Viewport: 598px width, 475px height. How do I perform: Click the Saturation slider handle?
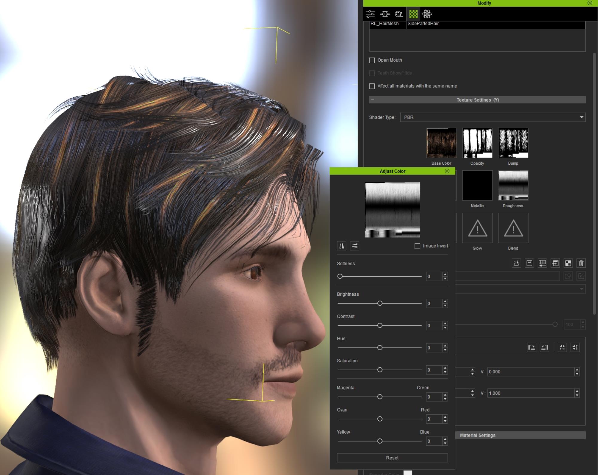(380, 370)
